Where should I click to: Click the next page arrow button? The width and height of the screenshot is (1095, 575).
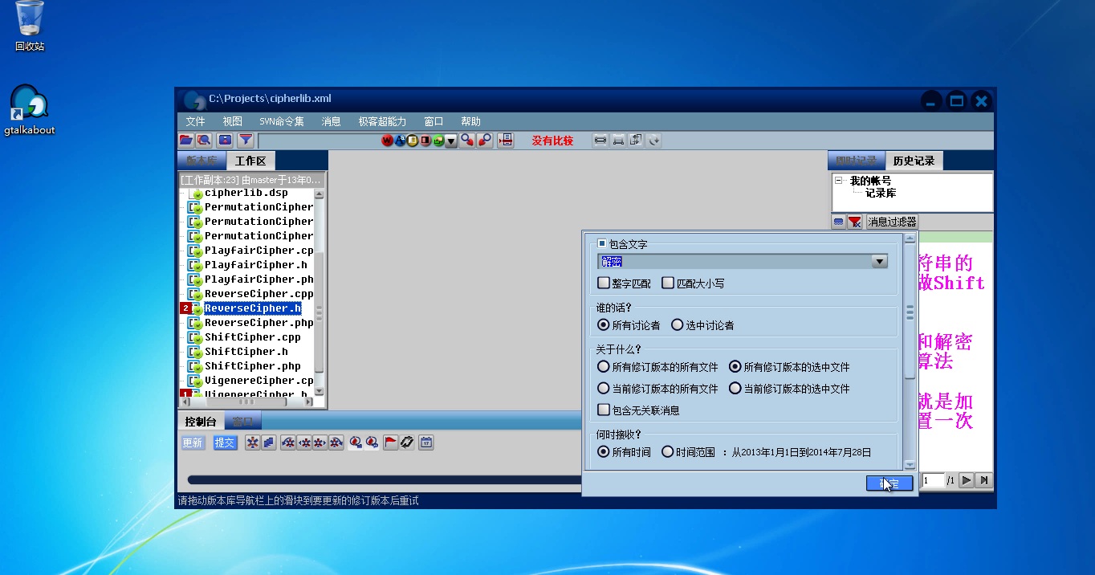tap(967, 480)
